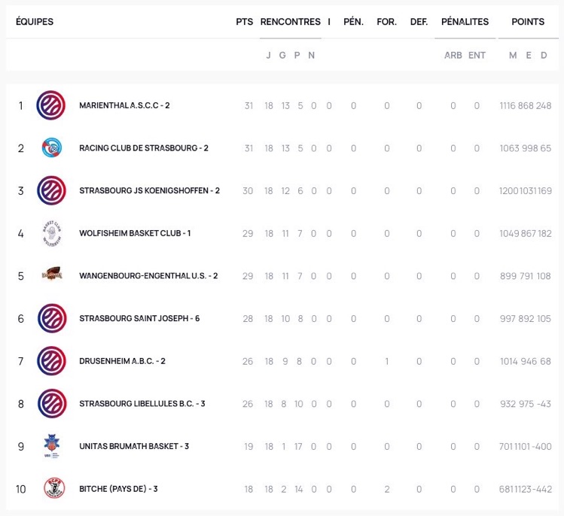Image resolution: width=564 pixels, height=516 pixels.
Task: Click the Wangenbourg-Engenthal U.S. team logo
Action: click(x=52, y=275)
